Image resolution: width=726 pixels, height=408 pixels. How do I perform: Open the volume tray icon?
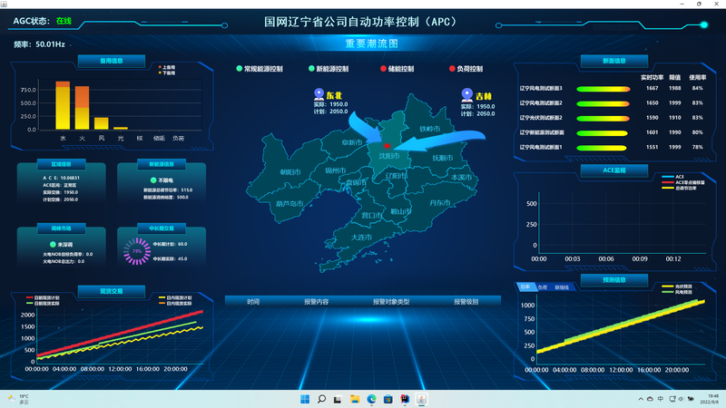(x=682, y=399)
